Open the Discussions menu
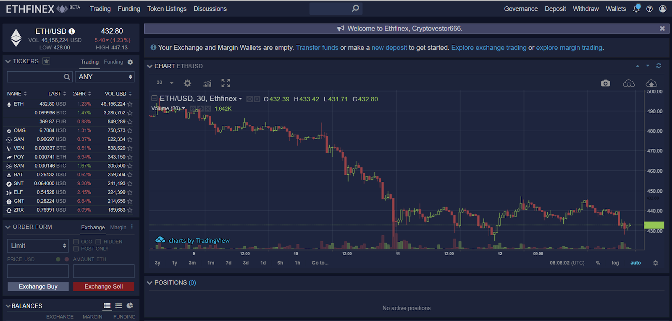672x321 pixels. point(210,9)
